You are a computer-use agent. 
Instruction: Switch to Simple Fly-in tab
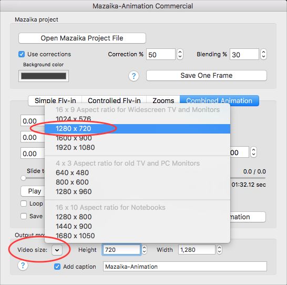[55, 100]
